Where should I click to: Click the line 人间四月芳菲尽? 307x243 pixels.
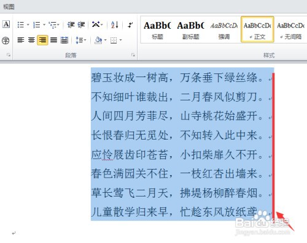(130, 116)
